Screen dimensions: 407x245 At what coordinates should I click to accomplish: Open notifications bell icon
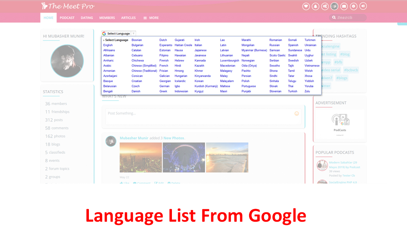(x=315, y=6)
